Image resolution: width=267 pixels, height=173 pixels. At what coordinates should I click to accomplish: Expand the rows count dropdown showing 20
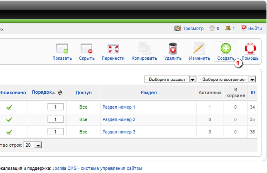coord(38,145)
